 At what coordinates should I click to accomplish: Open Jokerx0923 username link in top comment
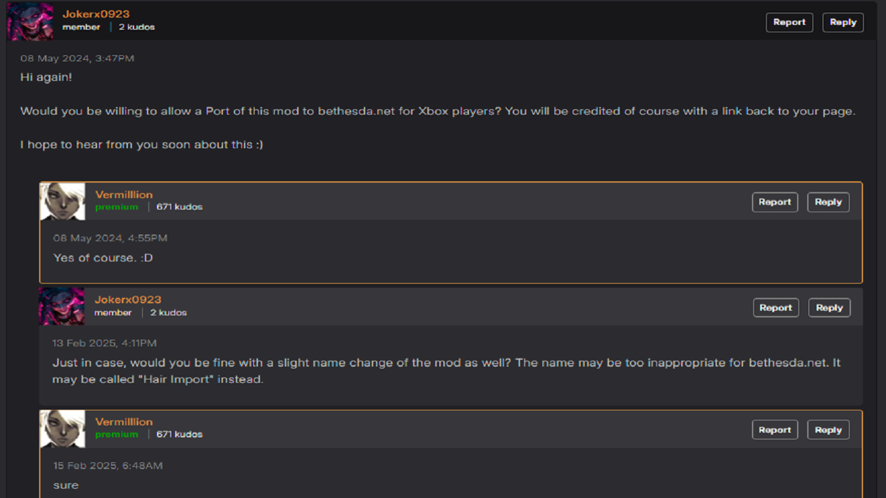coord(96,14)
